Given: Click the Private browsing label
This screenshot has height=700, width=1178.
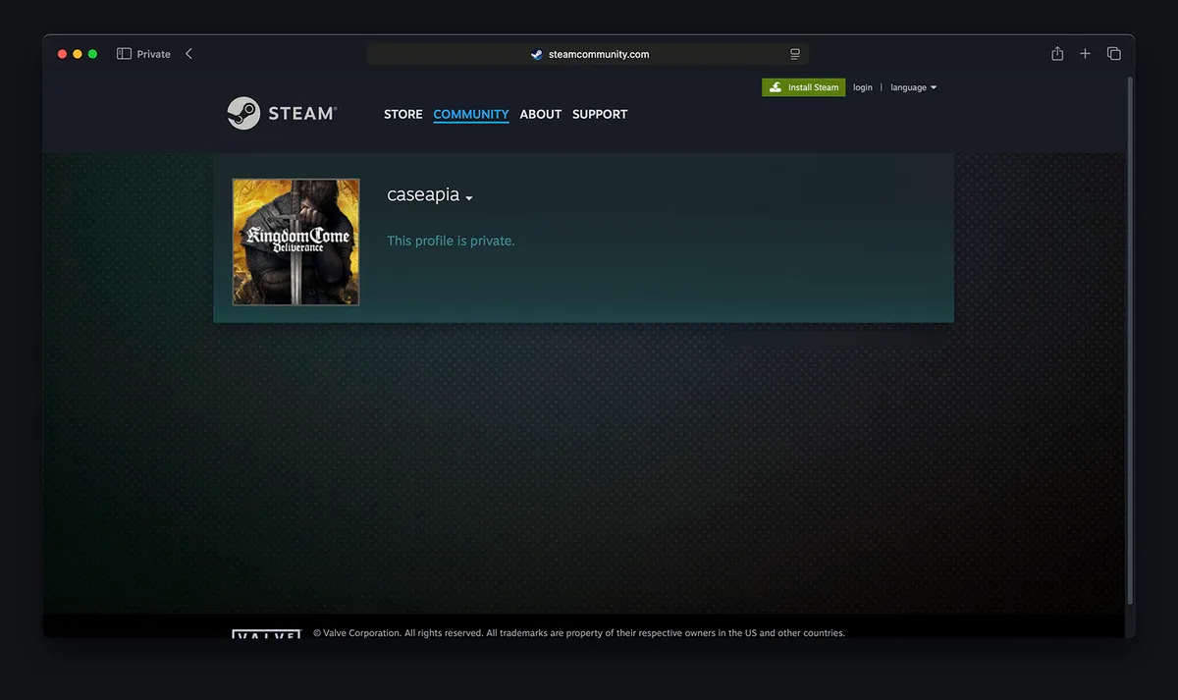Looking at the screenshot, I should (154, 54).
